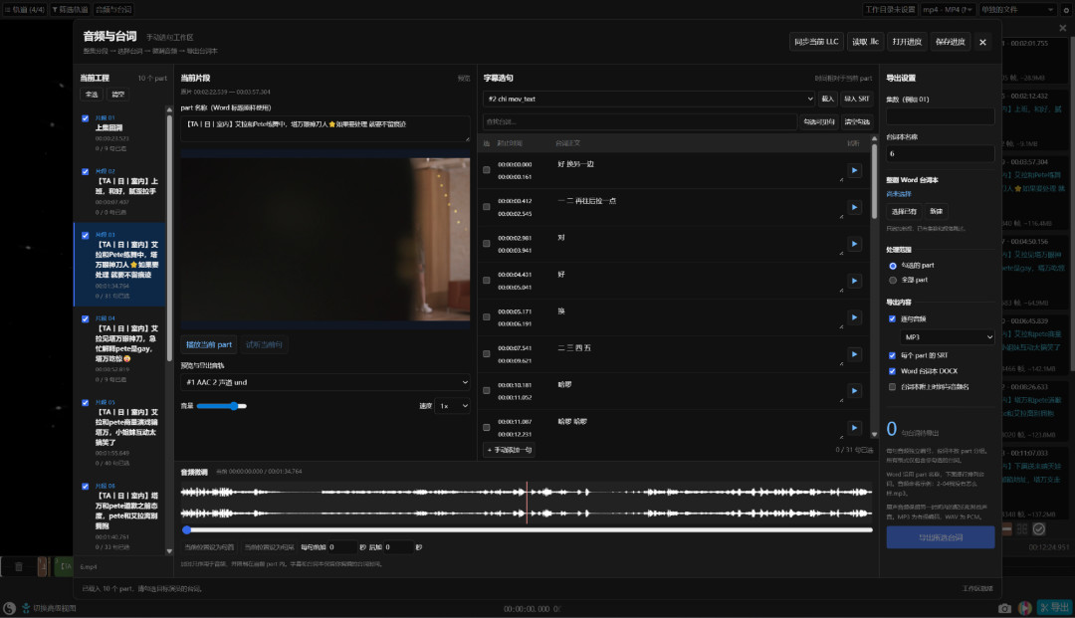Open the "#1 AAC 2 声道 und" audio dropdown
Viewport: 1075px width, 618px height.
click(324, 382)
